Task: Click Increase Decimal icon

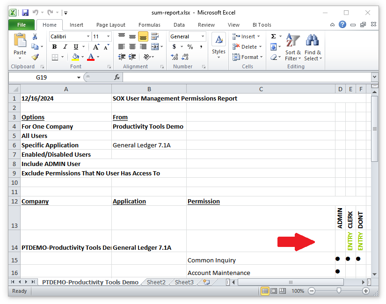Action: click(175, 57)
